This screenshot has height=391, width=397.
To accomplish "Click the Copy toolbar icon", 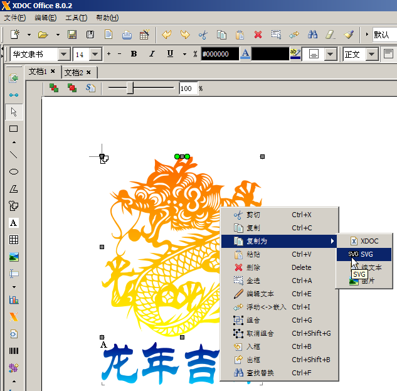I will (221, 35).
